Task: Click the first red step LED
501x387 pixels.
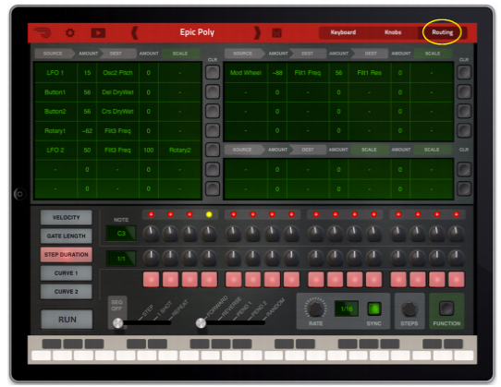Action: [151, 214]
